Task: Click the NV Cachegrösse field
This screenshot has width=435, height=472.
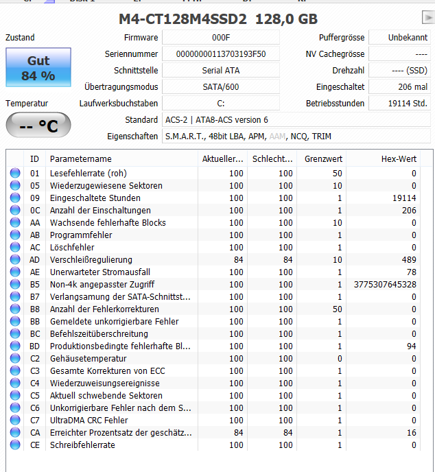Action: click(400, 54)
